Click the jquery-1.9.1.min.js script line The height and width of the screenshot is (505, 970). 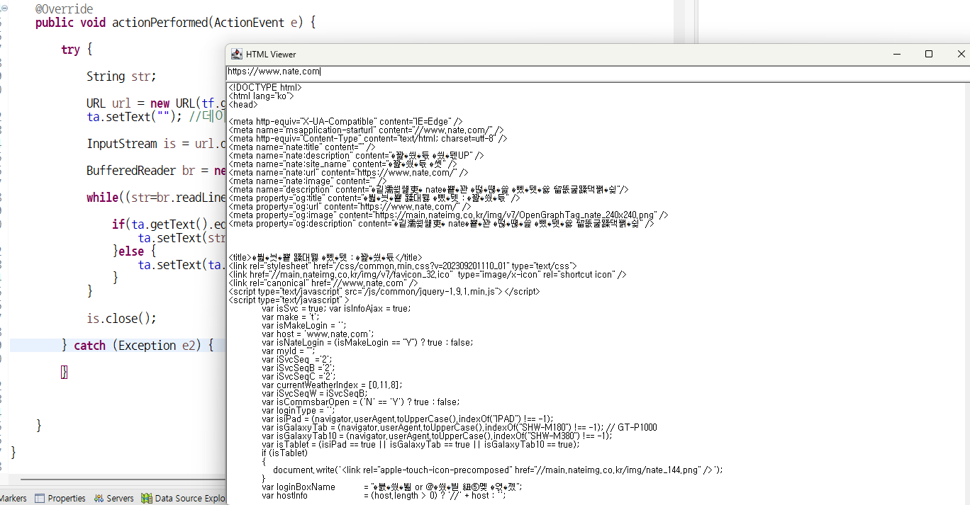click(384, 291)
